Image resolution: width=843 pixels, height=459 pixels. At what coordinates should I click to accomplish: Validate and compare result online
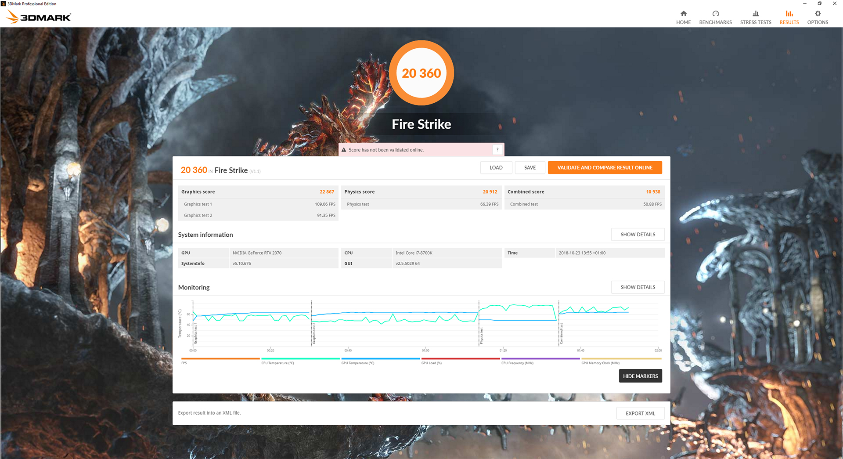605,168
